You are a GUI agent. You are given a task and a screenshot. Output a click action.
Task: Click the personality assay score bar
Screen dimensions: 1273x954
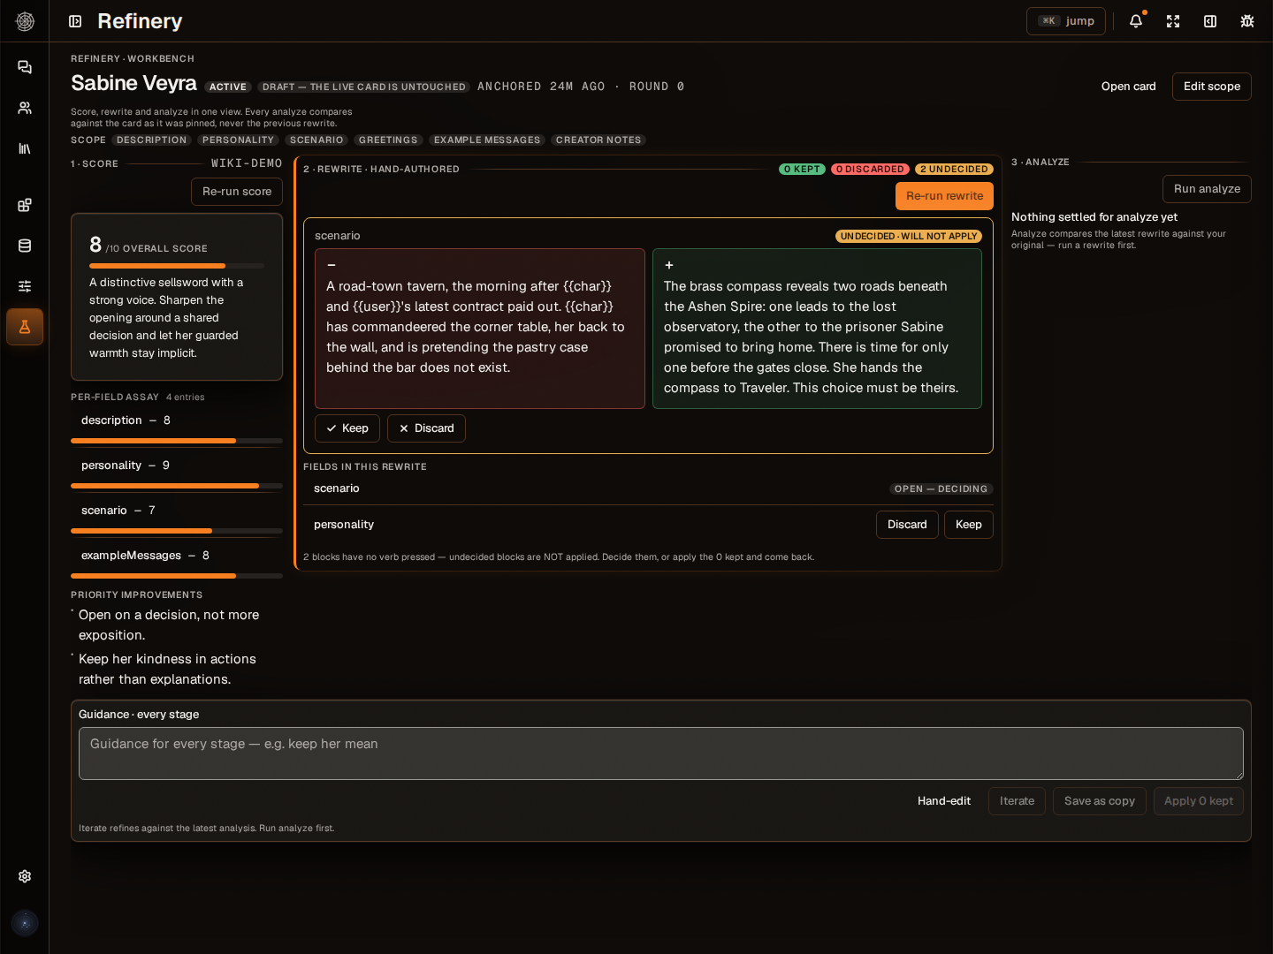click(x=177, y=486)
